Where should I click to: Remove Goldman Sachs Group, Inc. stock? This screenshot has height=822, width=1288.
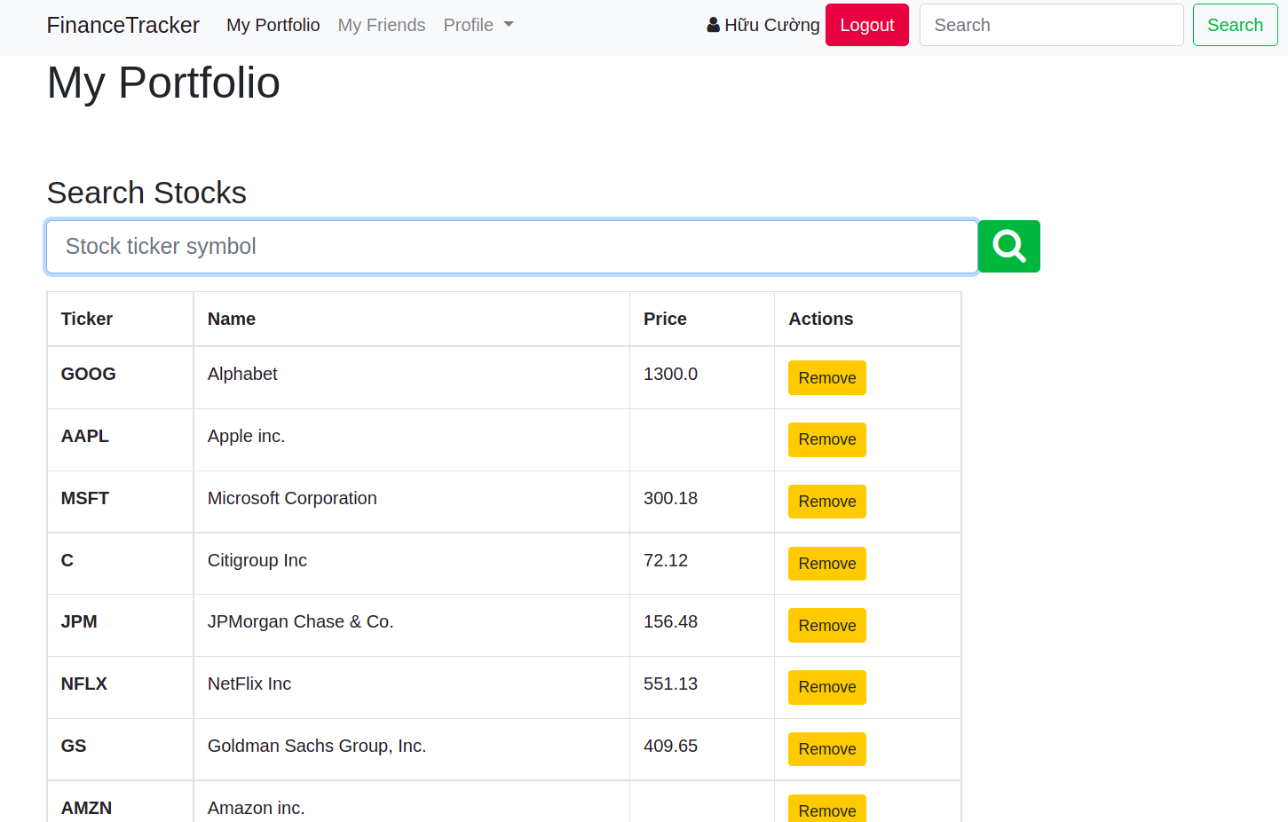(826, 749)
